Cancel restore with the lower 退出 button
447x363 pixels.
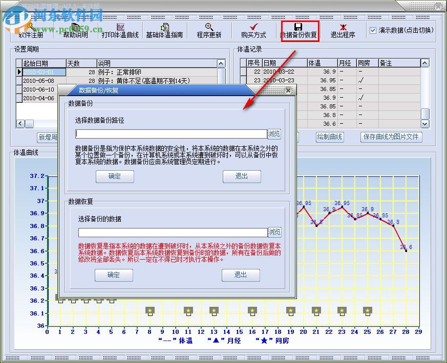pos(241,275)
